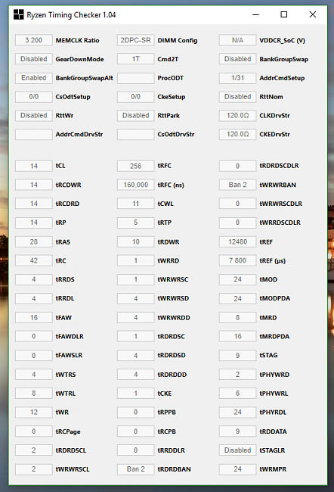This screenshot has height=492, width=334.
Task: Click the empty CsOdtDrvStr field
Action: coord(136,134)
